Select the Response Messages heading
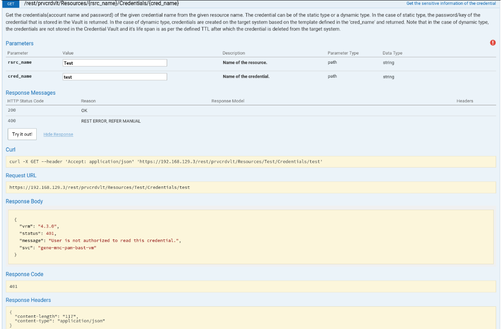501x329 pixels. click(x=30, y=93)
